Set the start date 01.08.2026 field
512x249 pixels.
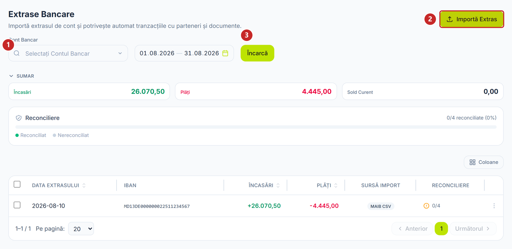pos(157,53)
